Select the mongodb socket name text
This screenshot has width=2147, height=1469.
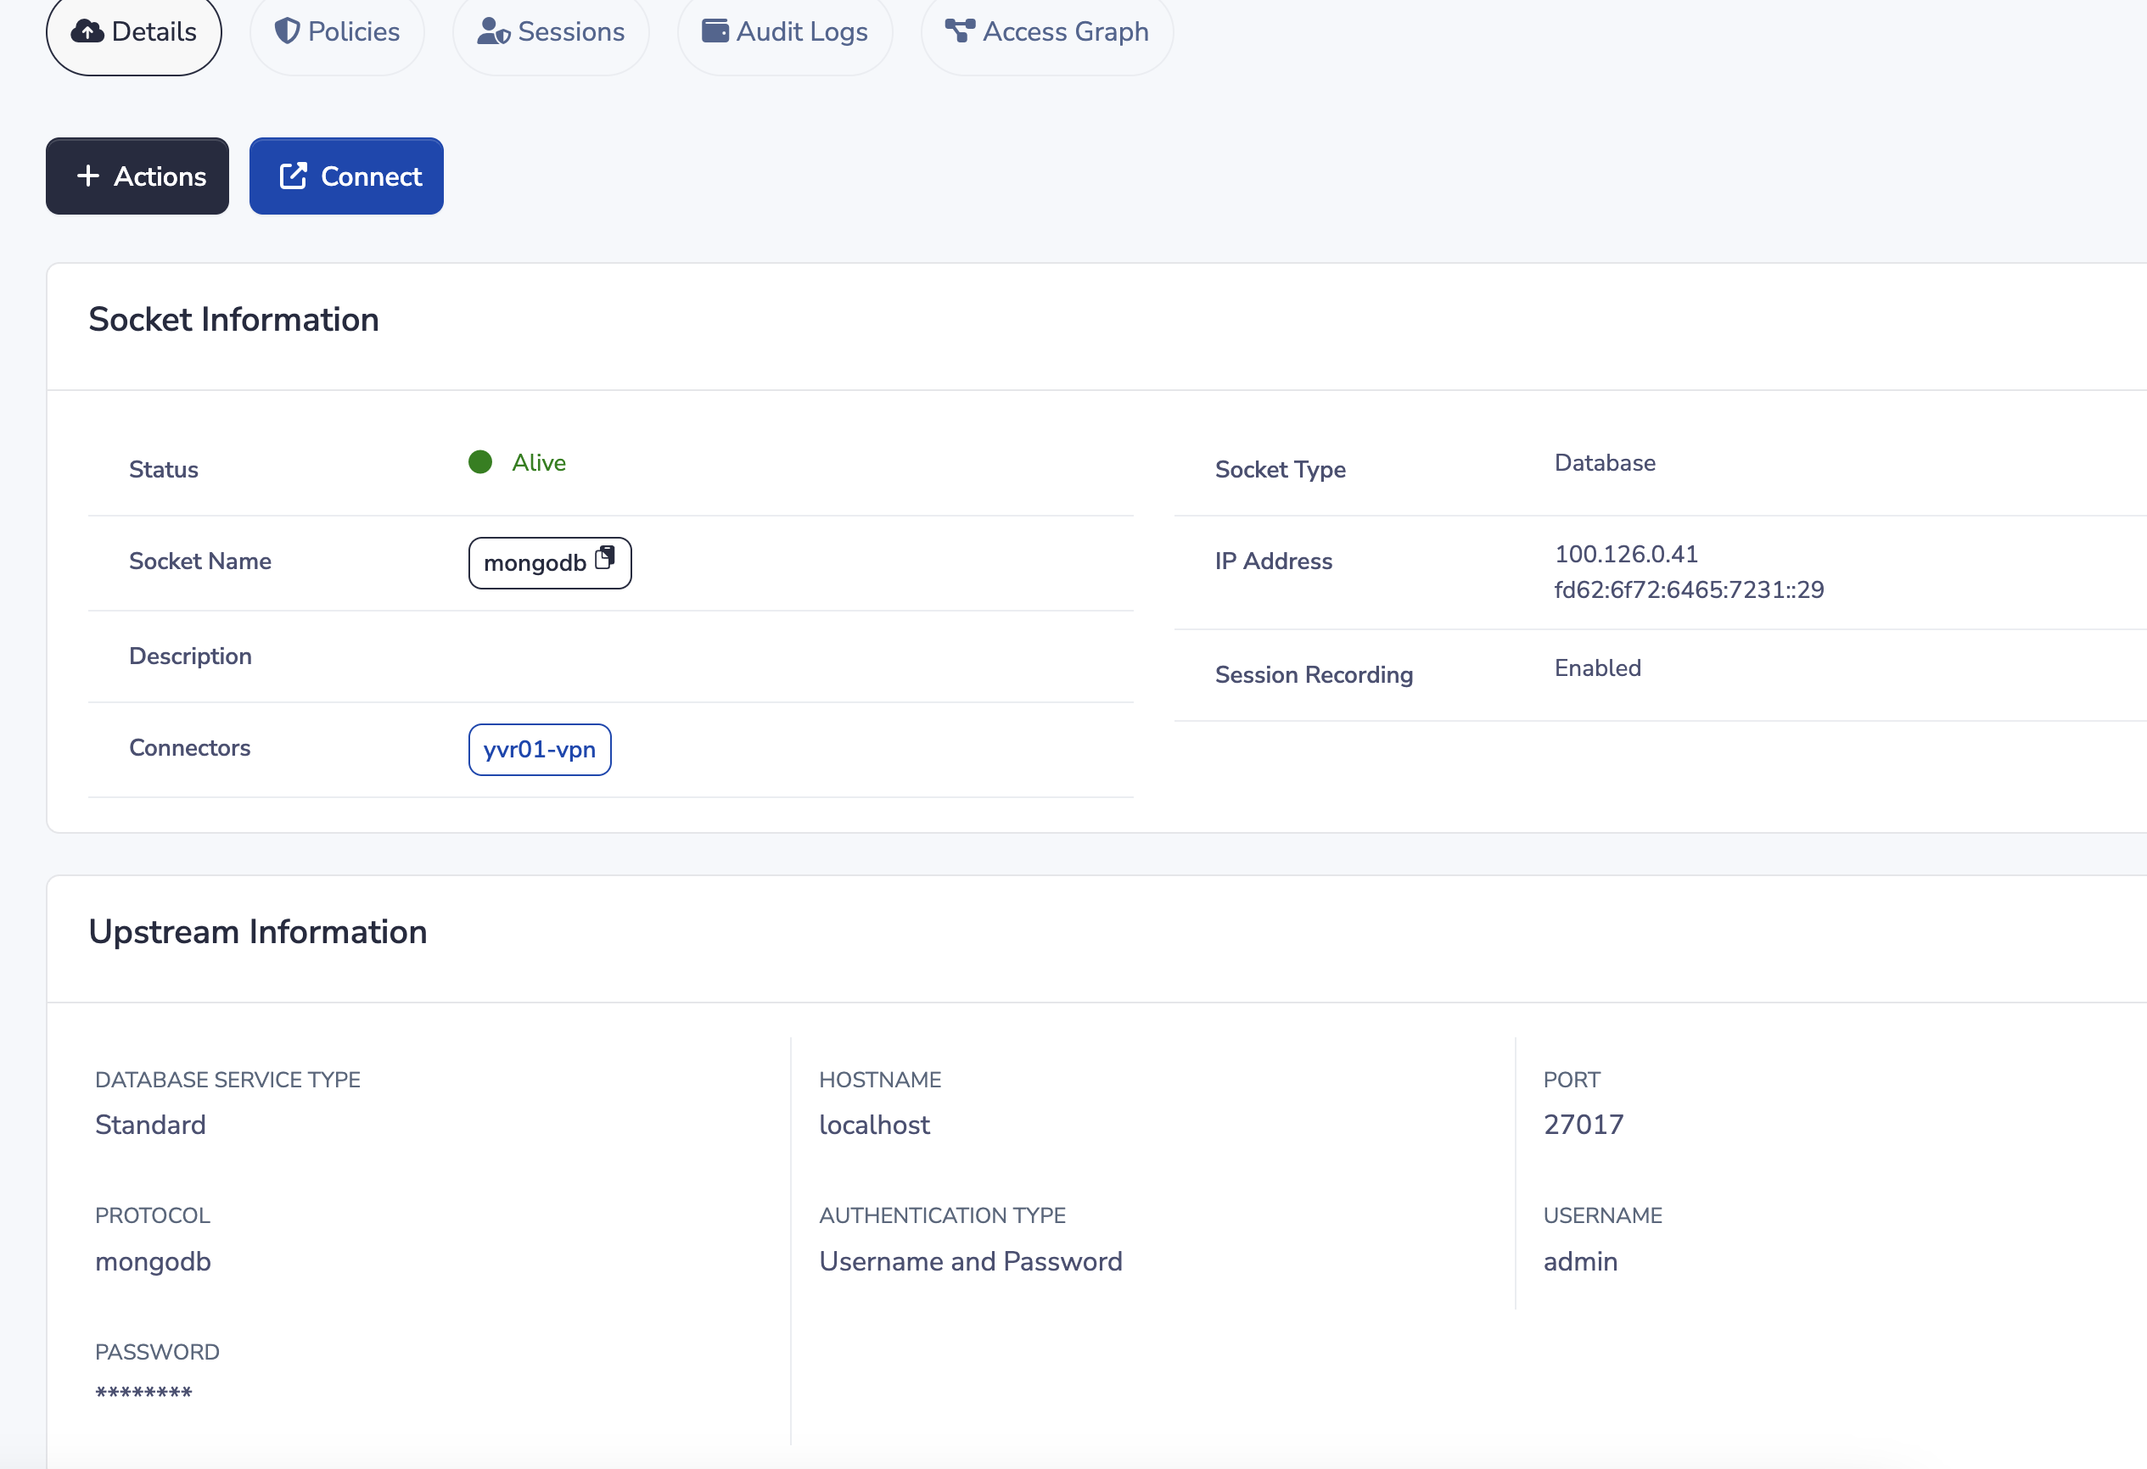point(535,563)
